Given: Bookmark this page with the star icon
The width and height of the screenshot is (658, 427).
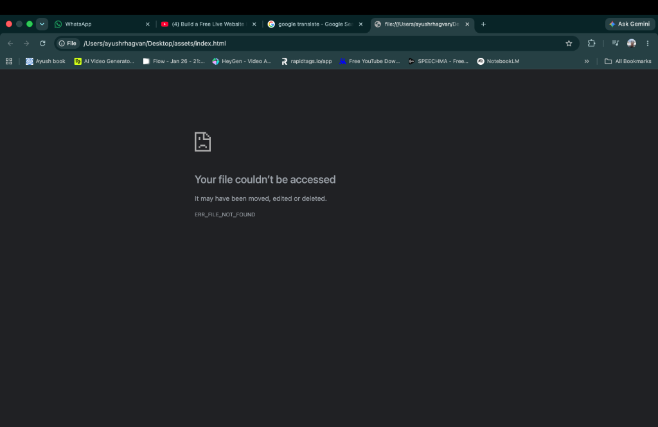Looking at the screenshot, I should click(569, 43).
